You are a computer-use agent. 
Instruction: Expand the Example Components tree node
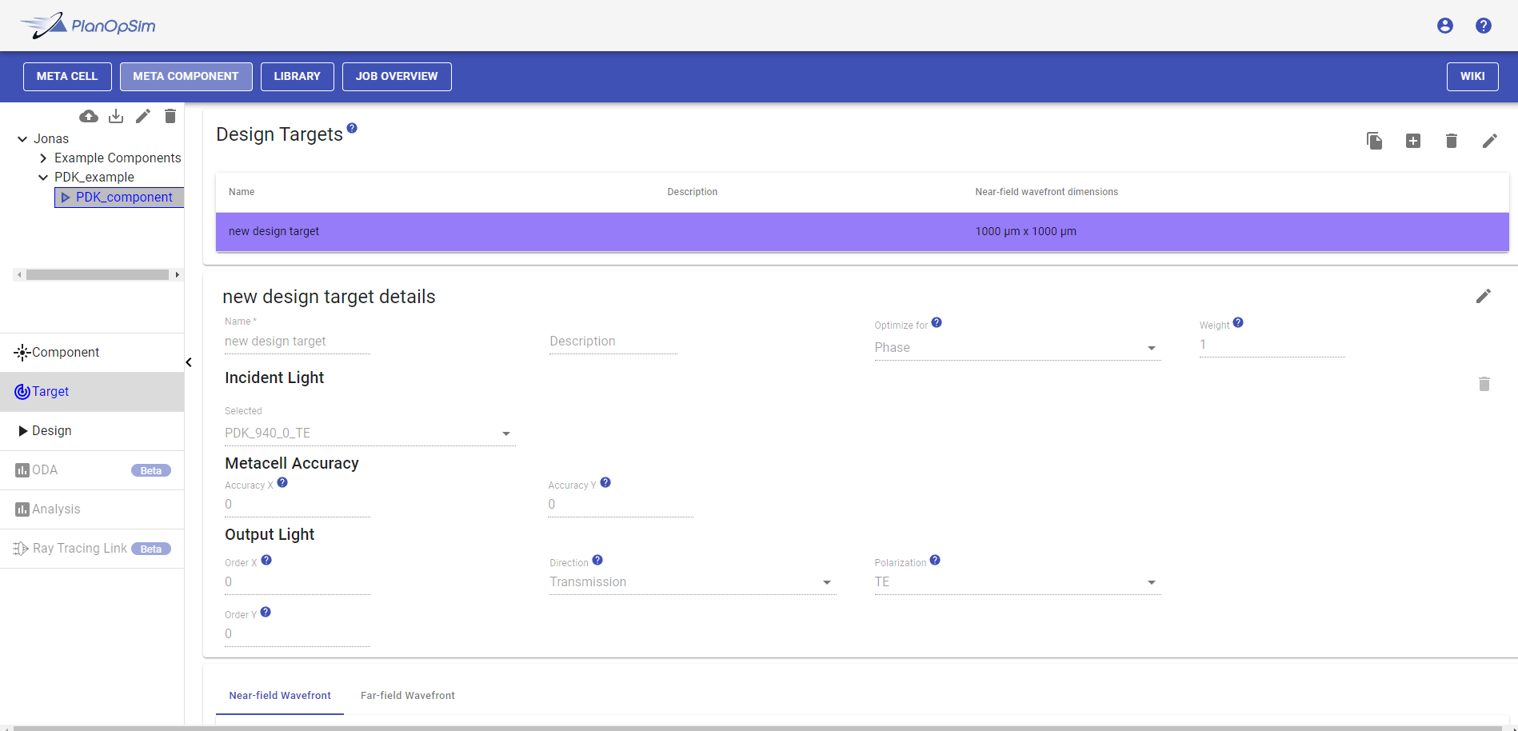(43, 158)
